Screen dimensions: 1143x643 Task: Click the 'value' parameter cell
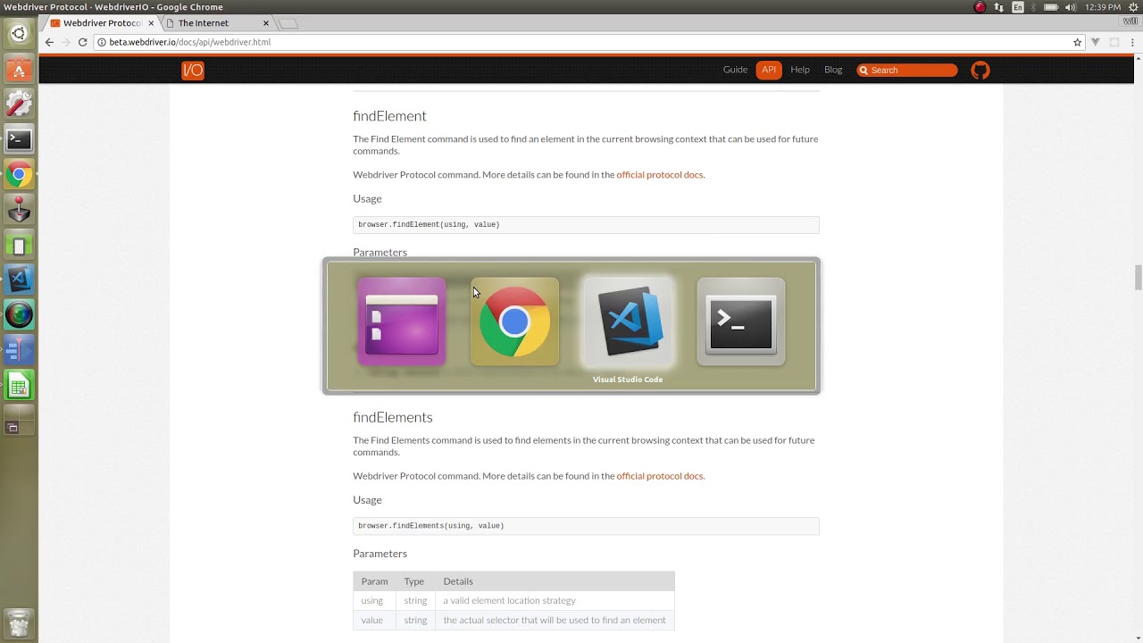[x=372, y=620]
